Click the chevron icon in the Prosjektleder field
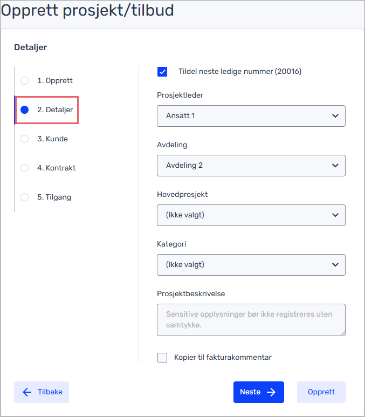The width and height of the screenshot is (365, 417). tap(335, 116)
